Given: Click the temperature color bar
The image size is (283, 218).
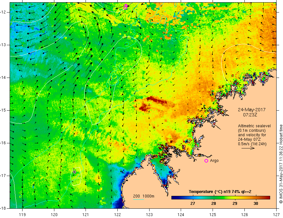Looking at the screenshot, I should point(221,198).
